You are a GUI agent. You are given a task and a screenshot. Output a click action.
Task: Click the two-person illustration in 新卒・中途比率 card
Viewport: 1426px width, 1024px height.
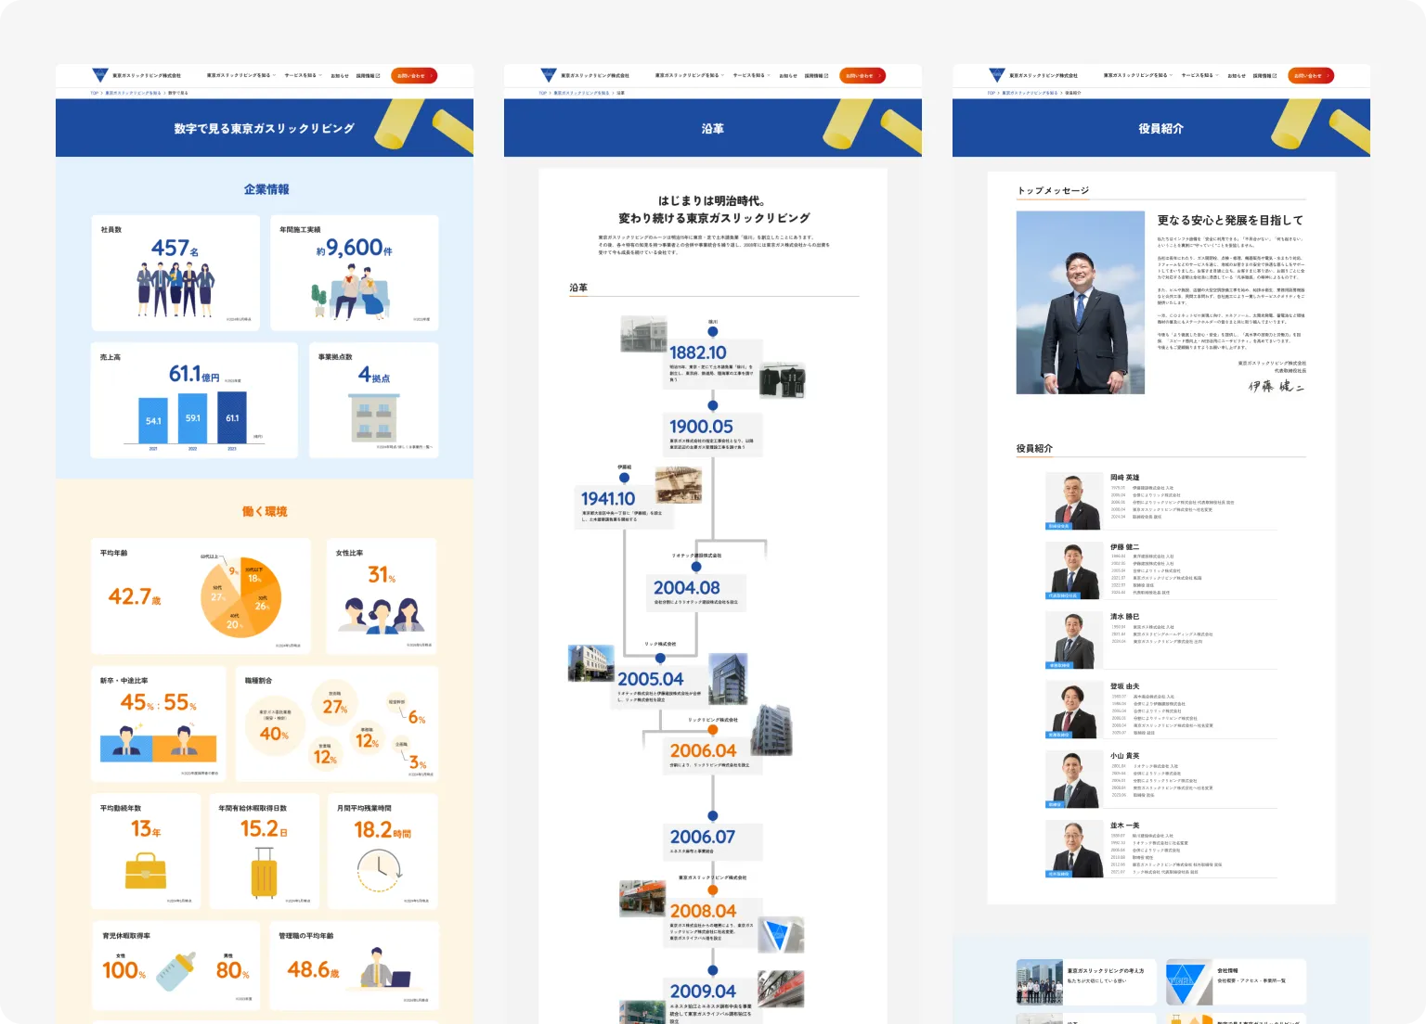click(x=158, y=743)
